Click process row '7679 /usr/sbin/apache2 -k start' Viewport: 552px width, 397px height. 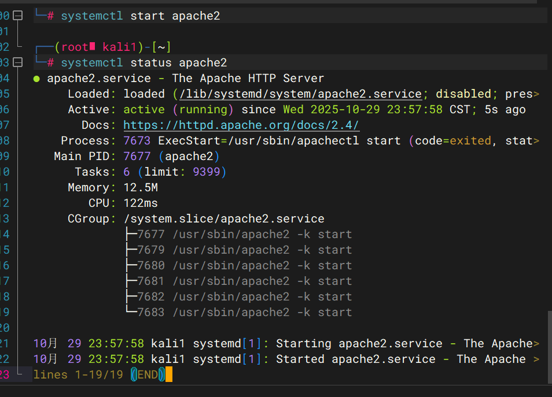pyautogui.click(x=245, y=250)
